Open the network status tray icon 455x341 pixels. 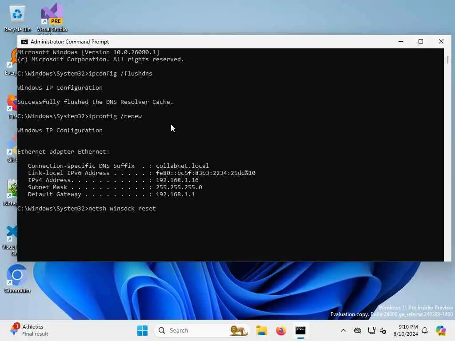click(371, 330)
